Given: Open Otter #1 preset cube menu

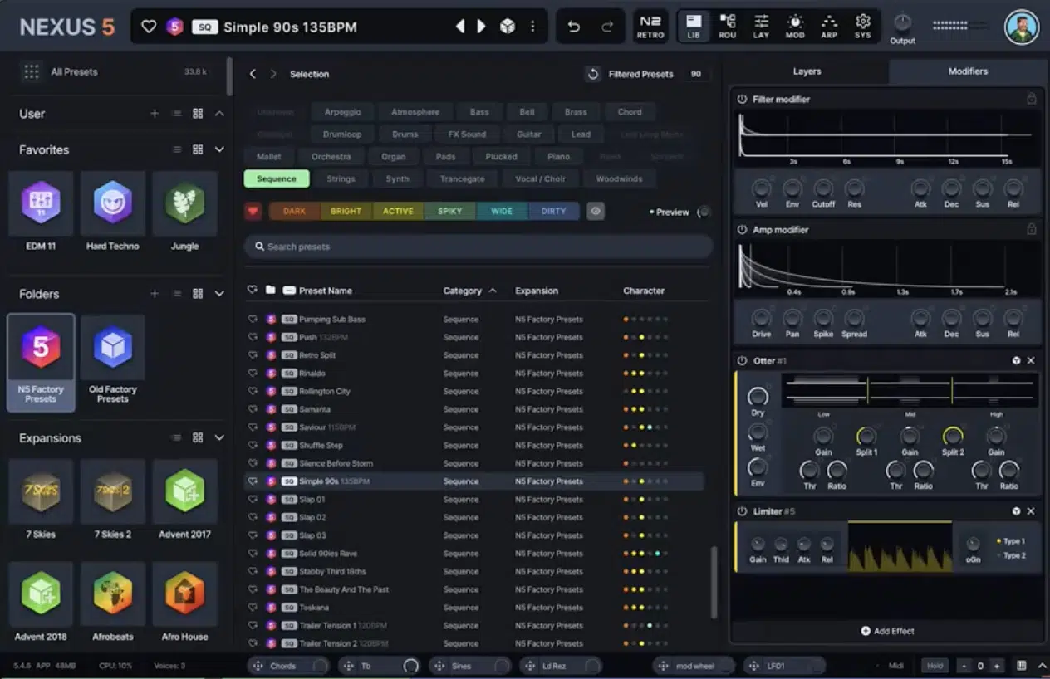Looking at the screenshot, I should (1016, 360).
